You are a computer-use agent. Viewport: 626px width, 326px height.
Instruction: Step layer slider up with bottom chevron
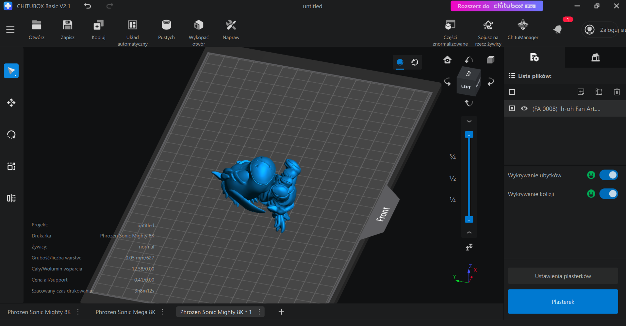(x=469, y=233)
